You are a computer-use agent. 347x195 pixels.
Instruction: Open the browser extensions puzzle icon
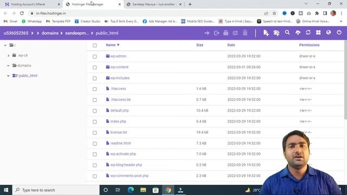[317, 13]
